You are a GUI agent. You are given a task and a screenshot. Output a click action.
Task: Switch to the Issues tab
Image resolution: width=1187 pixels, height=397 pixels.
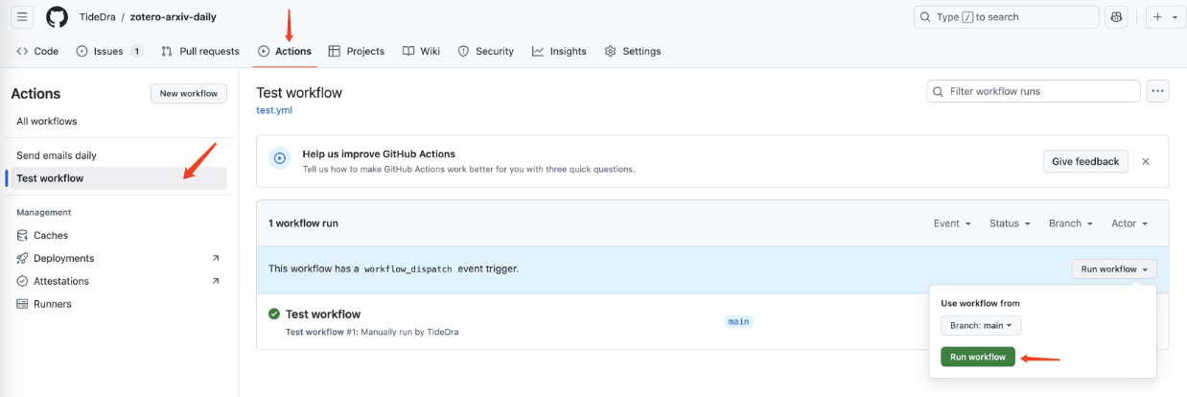[x=109, y=51]
